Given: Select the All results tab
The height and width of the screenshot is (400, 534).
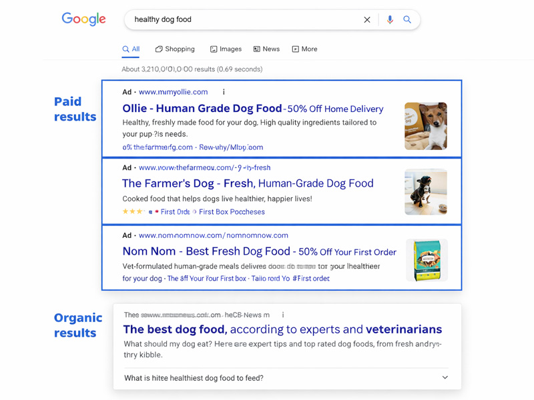Looking at the screenshot, I should point(131,49).
